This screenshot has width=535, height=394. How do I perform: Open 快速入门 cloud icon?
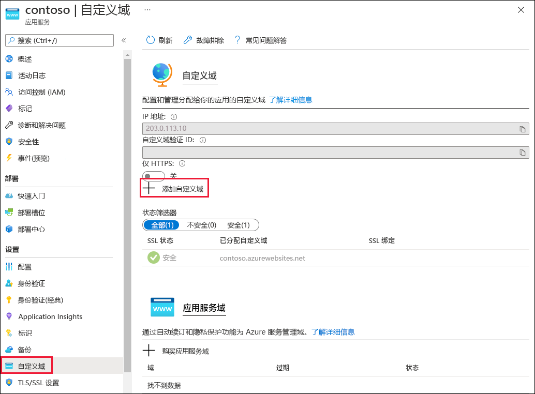[x=9, y=196]
